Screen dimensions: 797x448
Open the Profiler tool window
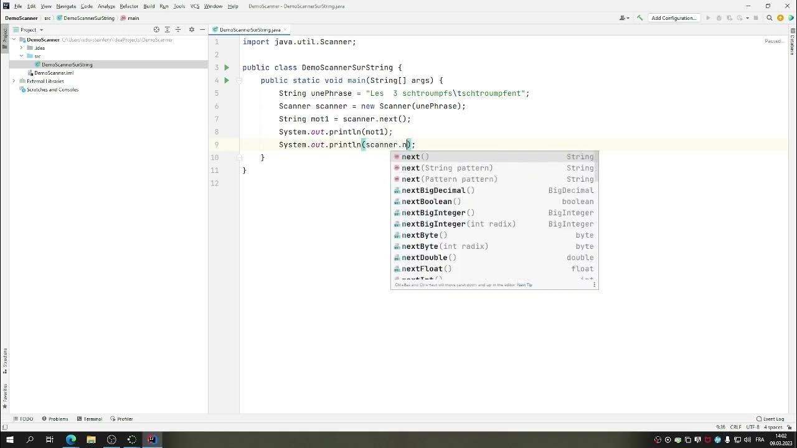121,419
